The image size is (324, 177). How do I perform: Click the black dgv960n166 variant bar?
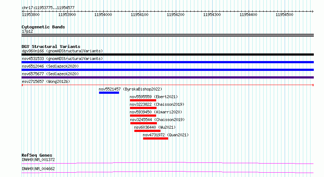[167, 55]
